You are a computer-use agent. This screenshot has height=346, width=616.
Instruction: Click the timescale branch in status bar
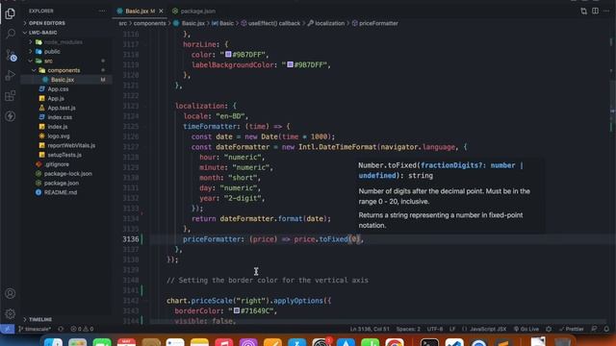[x=35, y=329]
